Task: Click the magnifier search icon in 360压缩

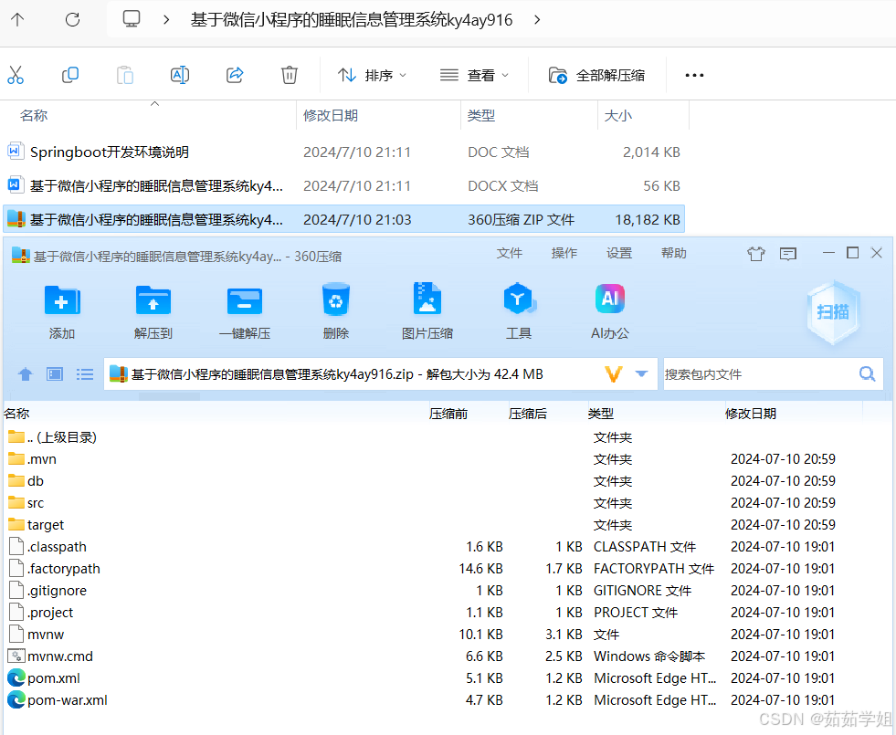Action: point(868,374)
